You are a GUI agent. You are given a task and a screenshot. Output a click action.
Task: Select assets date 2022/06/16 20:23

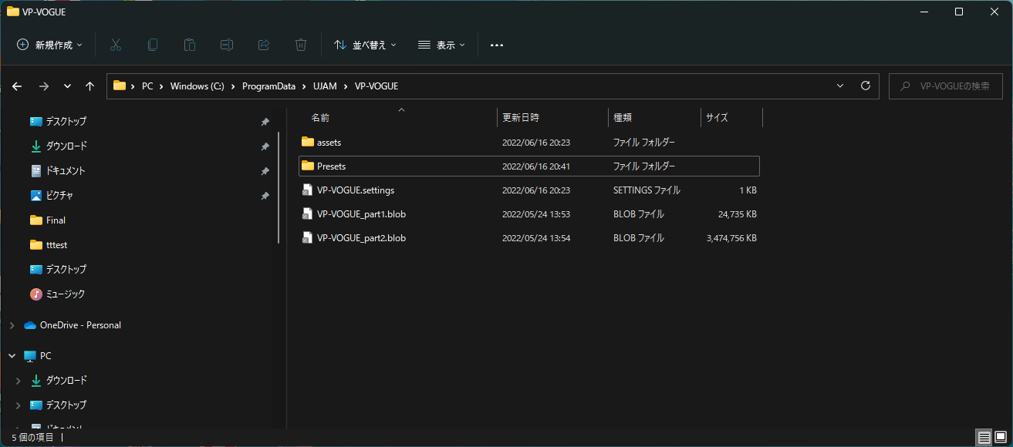pyautogui.click(x=535, y=143)
